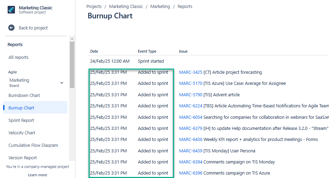Image resolution: width=329 pixels, height=178 pixels.
Task: Click the Issue column header
Action: [x=183, y=51]
